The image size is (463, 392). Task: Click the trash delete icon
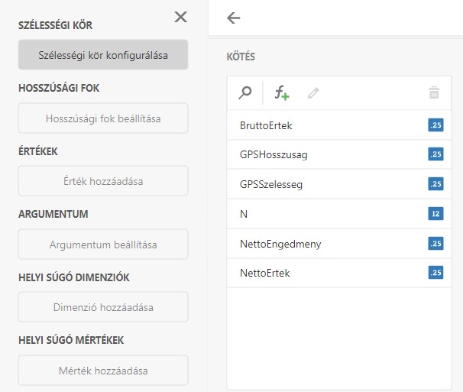point(434,93)
